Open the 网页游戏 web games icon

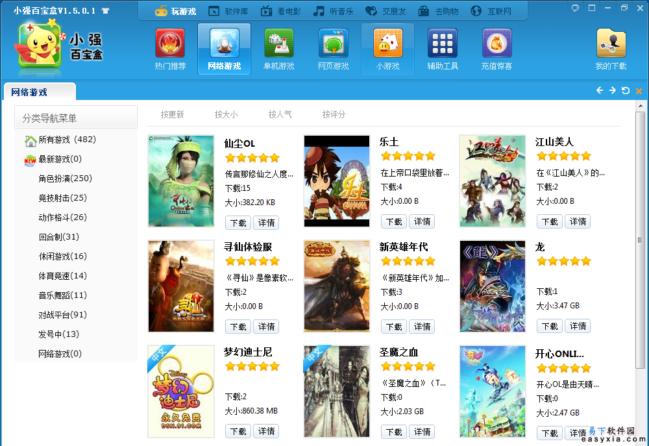(334, 43)
